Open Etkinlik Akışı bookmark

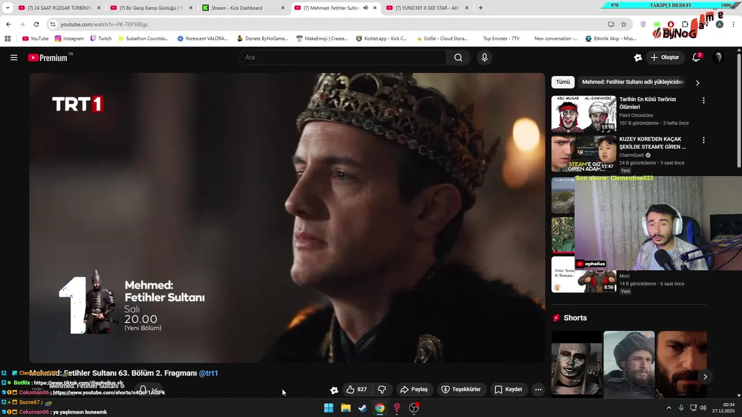tap(611, 39)
